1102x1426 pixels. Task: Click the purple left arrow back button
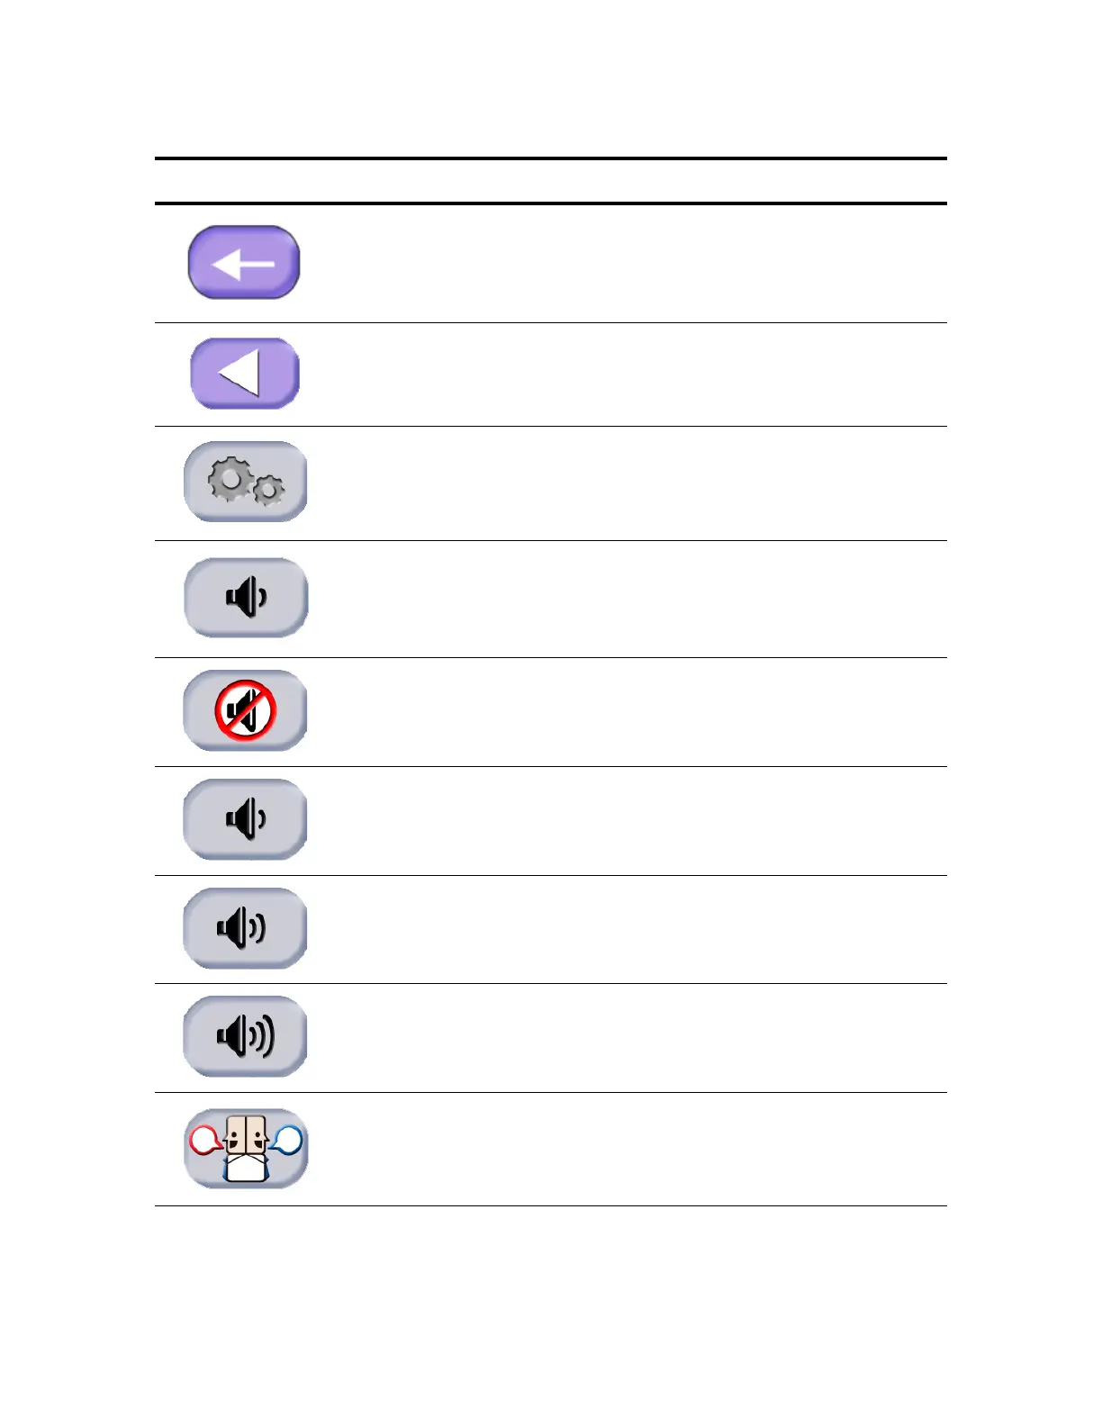[244, 263]
